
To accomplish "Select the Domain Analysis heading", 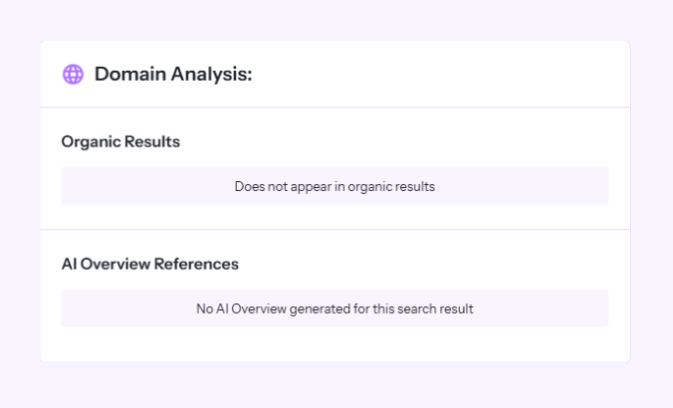I will [x=173, y=75].
